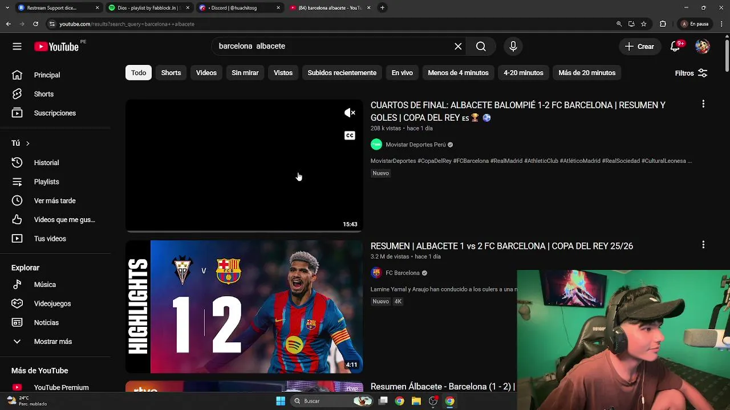
Task: Open the Chrome three-dot menu
Action: pos(722,24)
